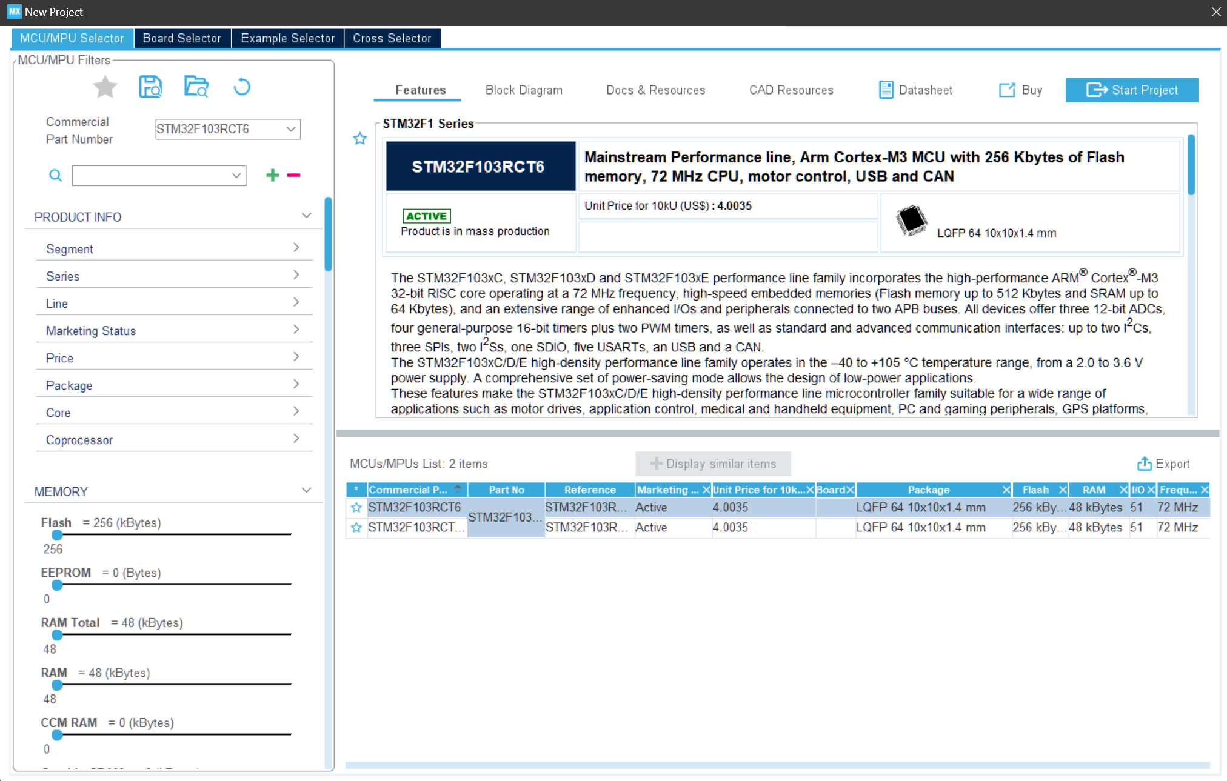This screenshot has width=1227, height=781.
Task: Click the green plus add-filter icon
Action: coord(273,175)
